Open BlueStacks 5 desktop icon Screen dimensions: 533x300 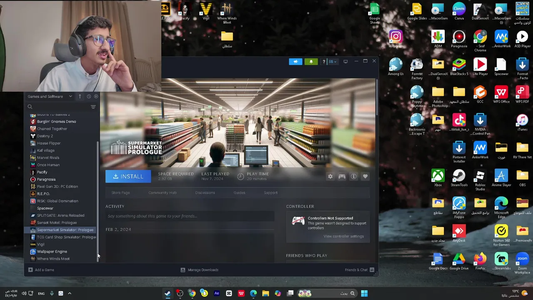click(459, 67)
